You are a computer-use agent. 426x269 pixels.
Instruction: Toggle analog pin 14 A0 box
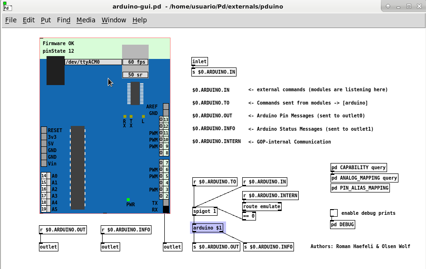click(x=44, y=176)
